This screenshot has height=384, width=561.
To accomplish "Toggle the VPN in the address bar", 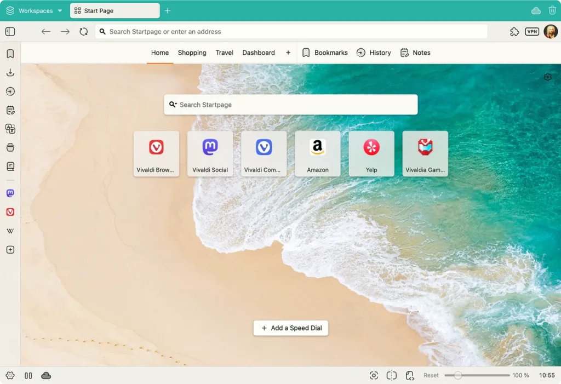I will [x=531, y=31].
